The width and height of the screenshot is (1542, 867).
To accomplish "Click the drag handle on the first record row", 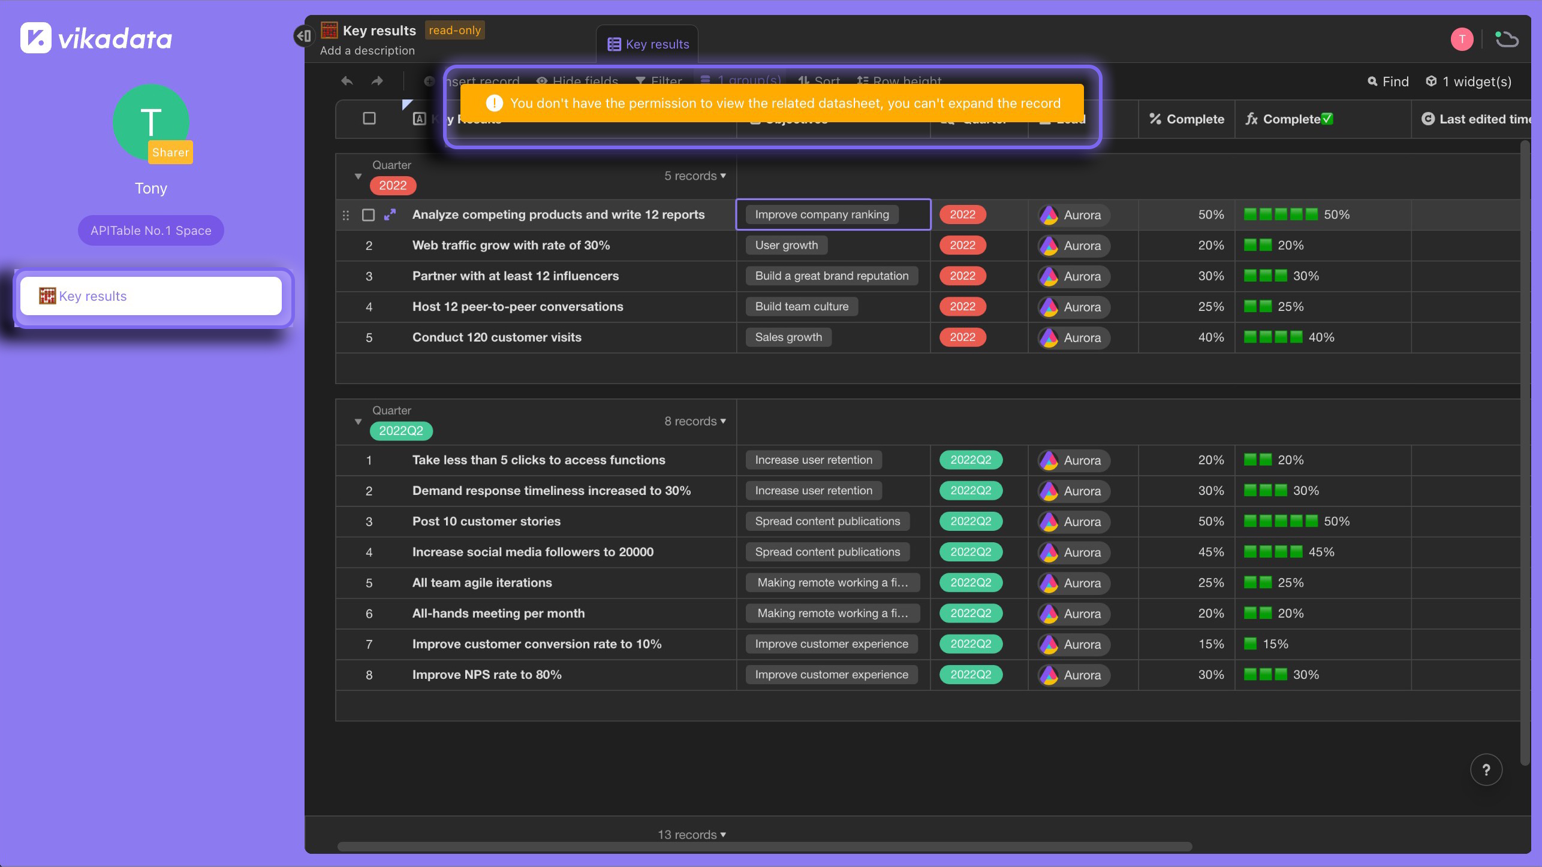I will (x=346, y=215).
